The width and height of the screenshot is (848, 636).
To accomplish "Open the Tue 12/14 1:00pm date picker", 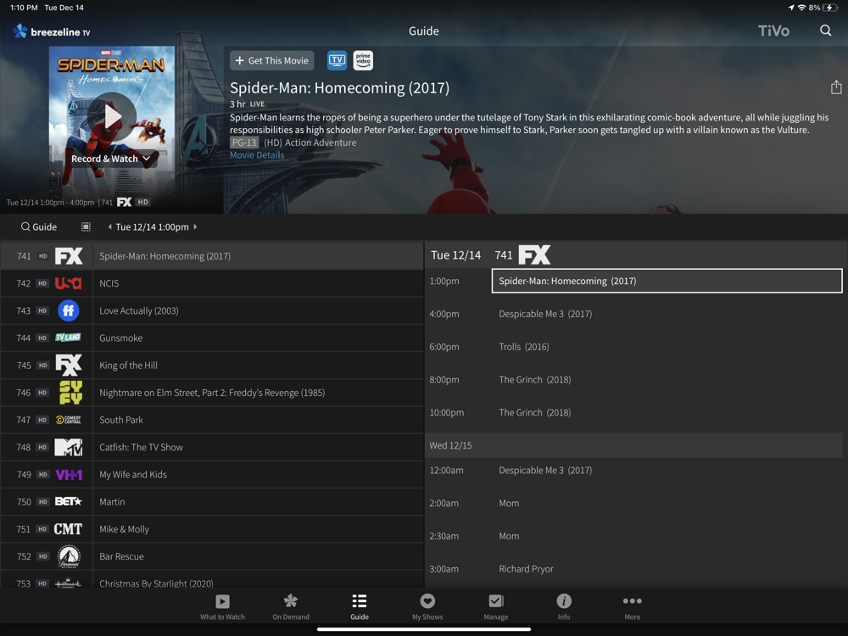I will (x=152, y=226).
